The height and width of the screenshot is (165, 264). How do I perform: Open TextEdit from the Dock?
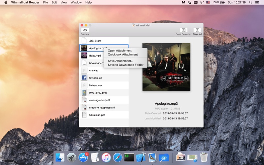coord(95,157)
